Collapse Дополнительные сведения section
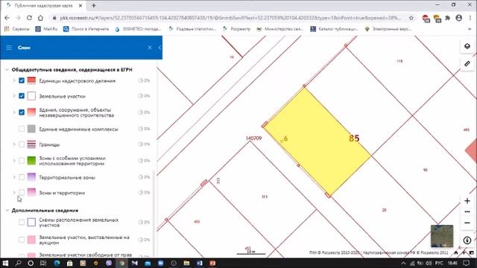 7,210
